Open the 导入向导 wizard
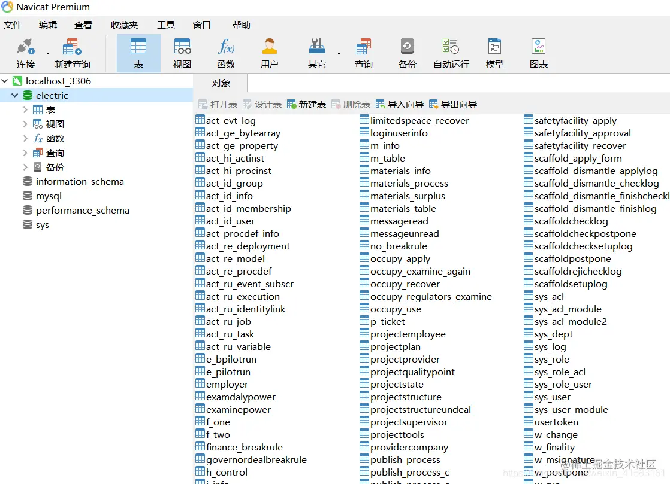The height and width of the screenshot is (484, 670). click(x=400, y=105)
